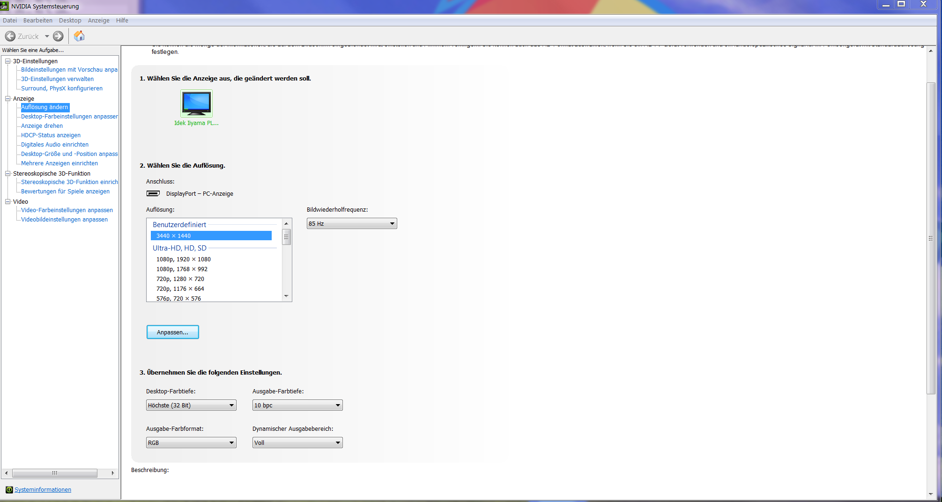Open Digitales Audio einrichten
The width and height of the screenshot is (942, 502).
[55, 145]
